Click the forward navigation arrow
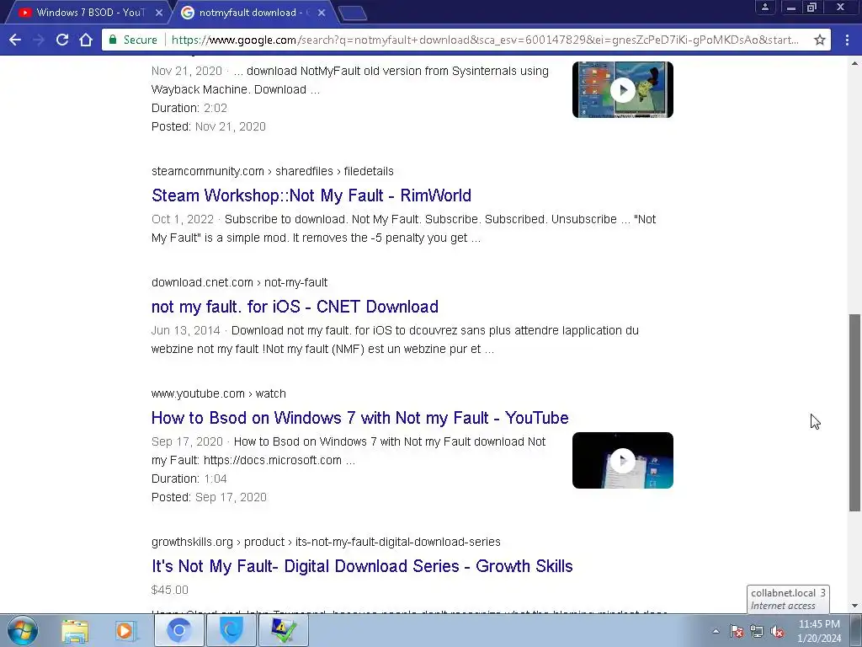 (x=39, y=40)
